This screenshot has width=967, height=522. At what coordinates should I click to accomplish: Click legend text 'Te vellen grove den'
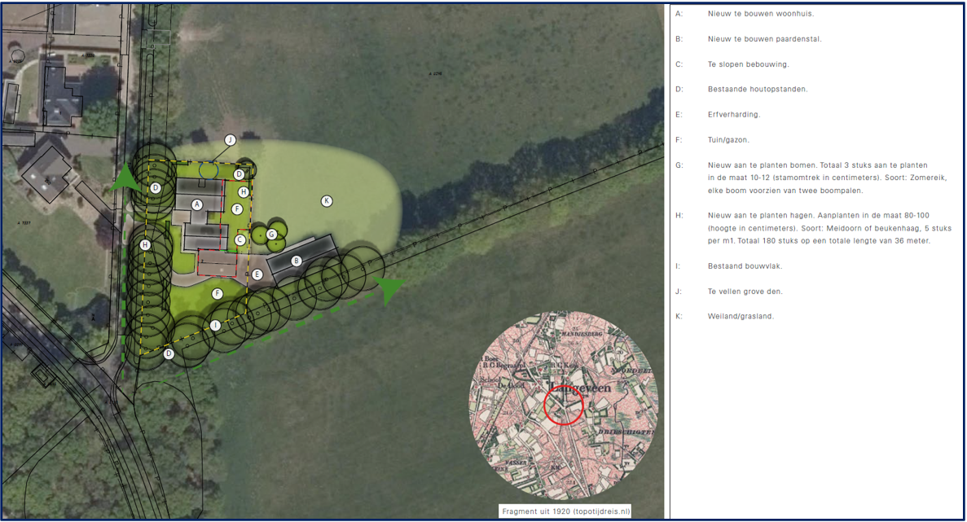(x=745, y=291)
